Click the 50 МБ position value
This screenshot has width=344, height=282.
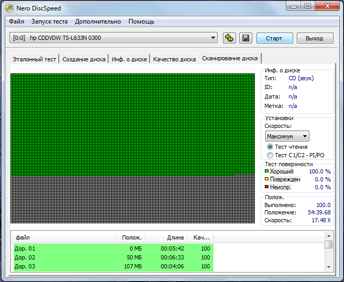point(134,257)
